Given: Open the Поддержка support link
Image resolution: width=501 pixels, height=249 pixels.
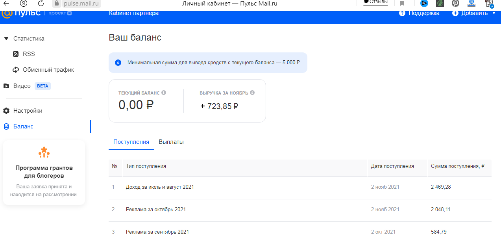Looking at the screenshot, I should click(424, 13).
